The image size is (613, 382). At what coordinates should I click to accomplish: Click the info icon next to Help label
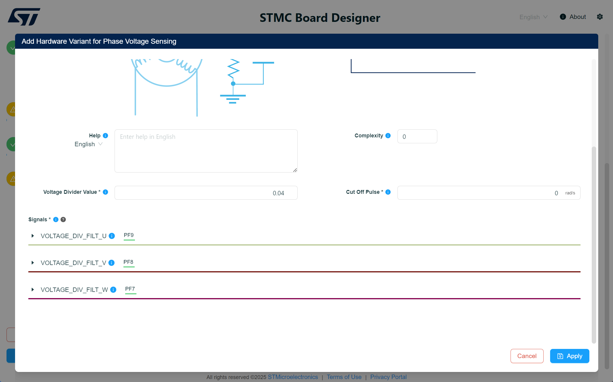tap(105, 136)
